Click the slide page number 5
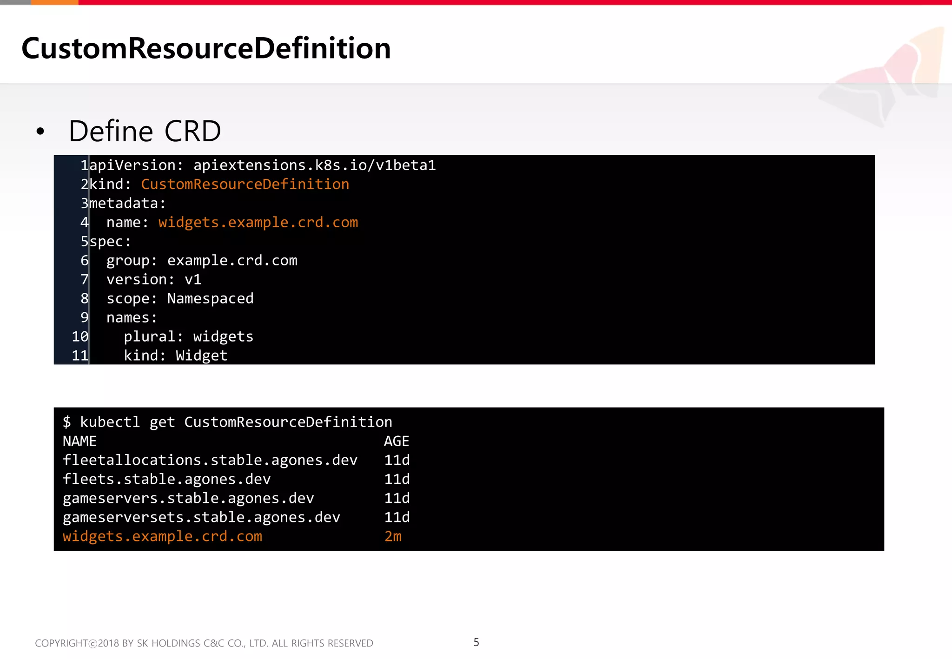This screenshot has width=952, height=659. coord(476,642)
